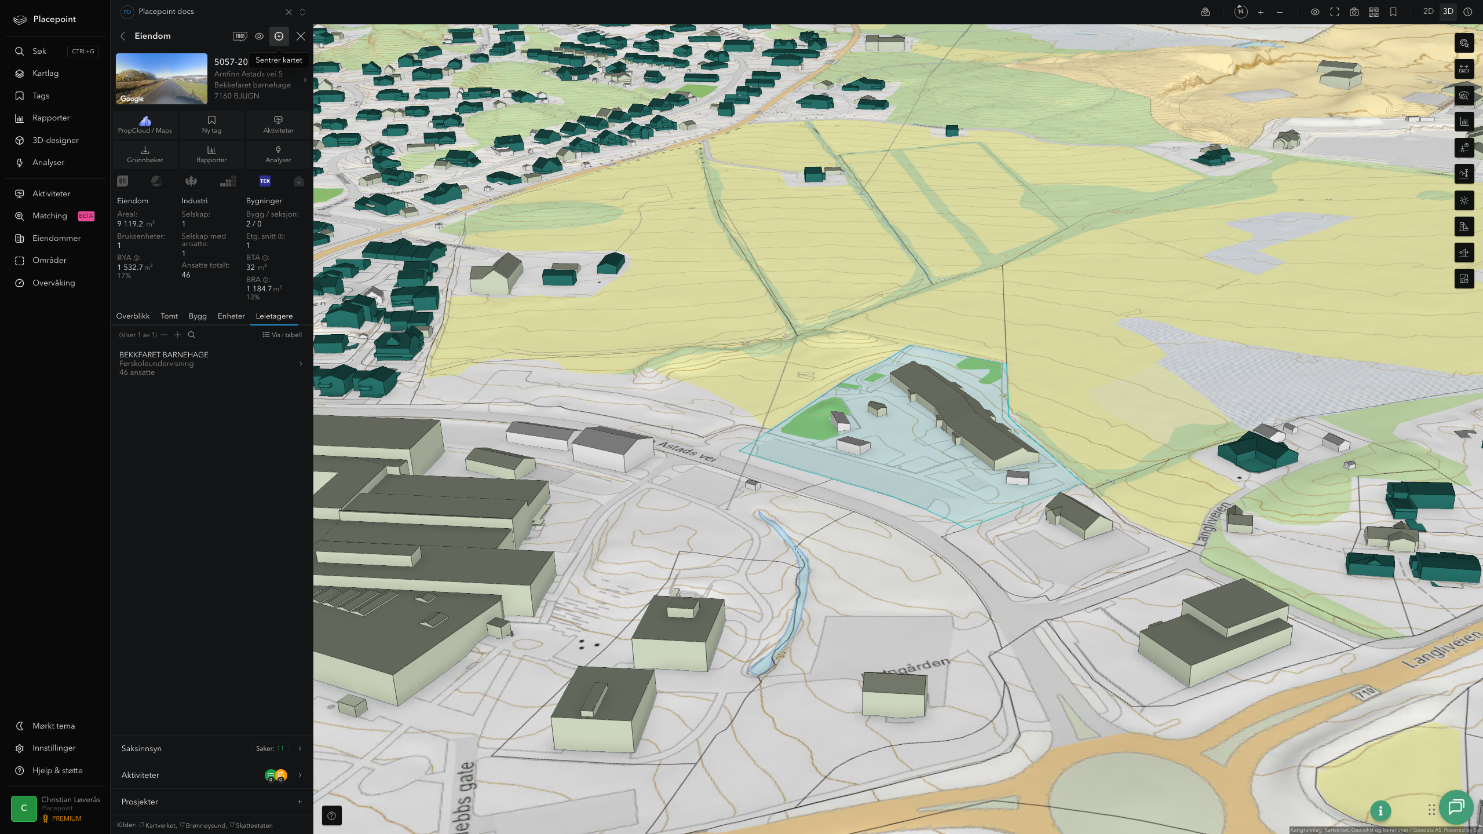The height and width of the screenshot is (834, 1483).
Task: Open the building slice tool
Action: 1464,253
